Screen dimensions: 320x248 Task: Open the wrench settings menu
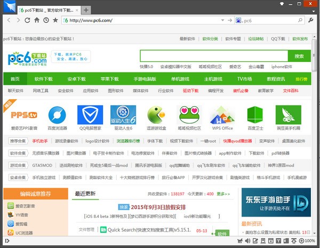(x=310, y=20)
